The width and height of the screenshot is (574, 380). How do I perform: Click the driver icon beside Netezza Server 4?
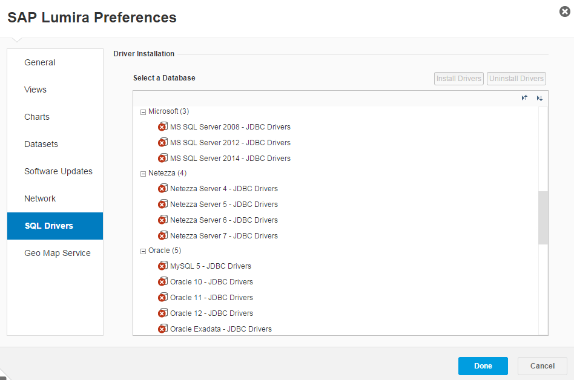click(x=163, y=188)
